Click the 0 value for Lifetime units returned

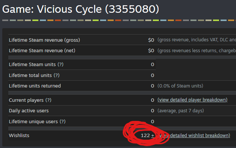click(152, 86)
